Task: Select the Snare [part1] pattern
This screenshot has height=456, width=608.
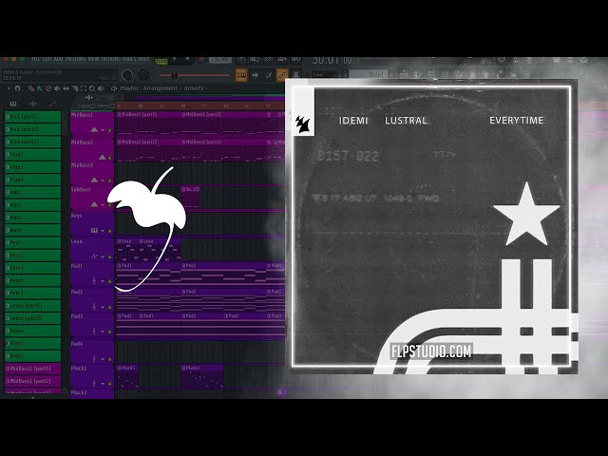Action: 32,306
